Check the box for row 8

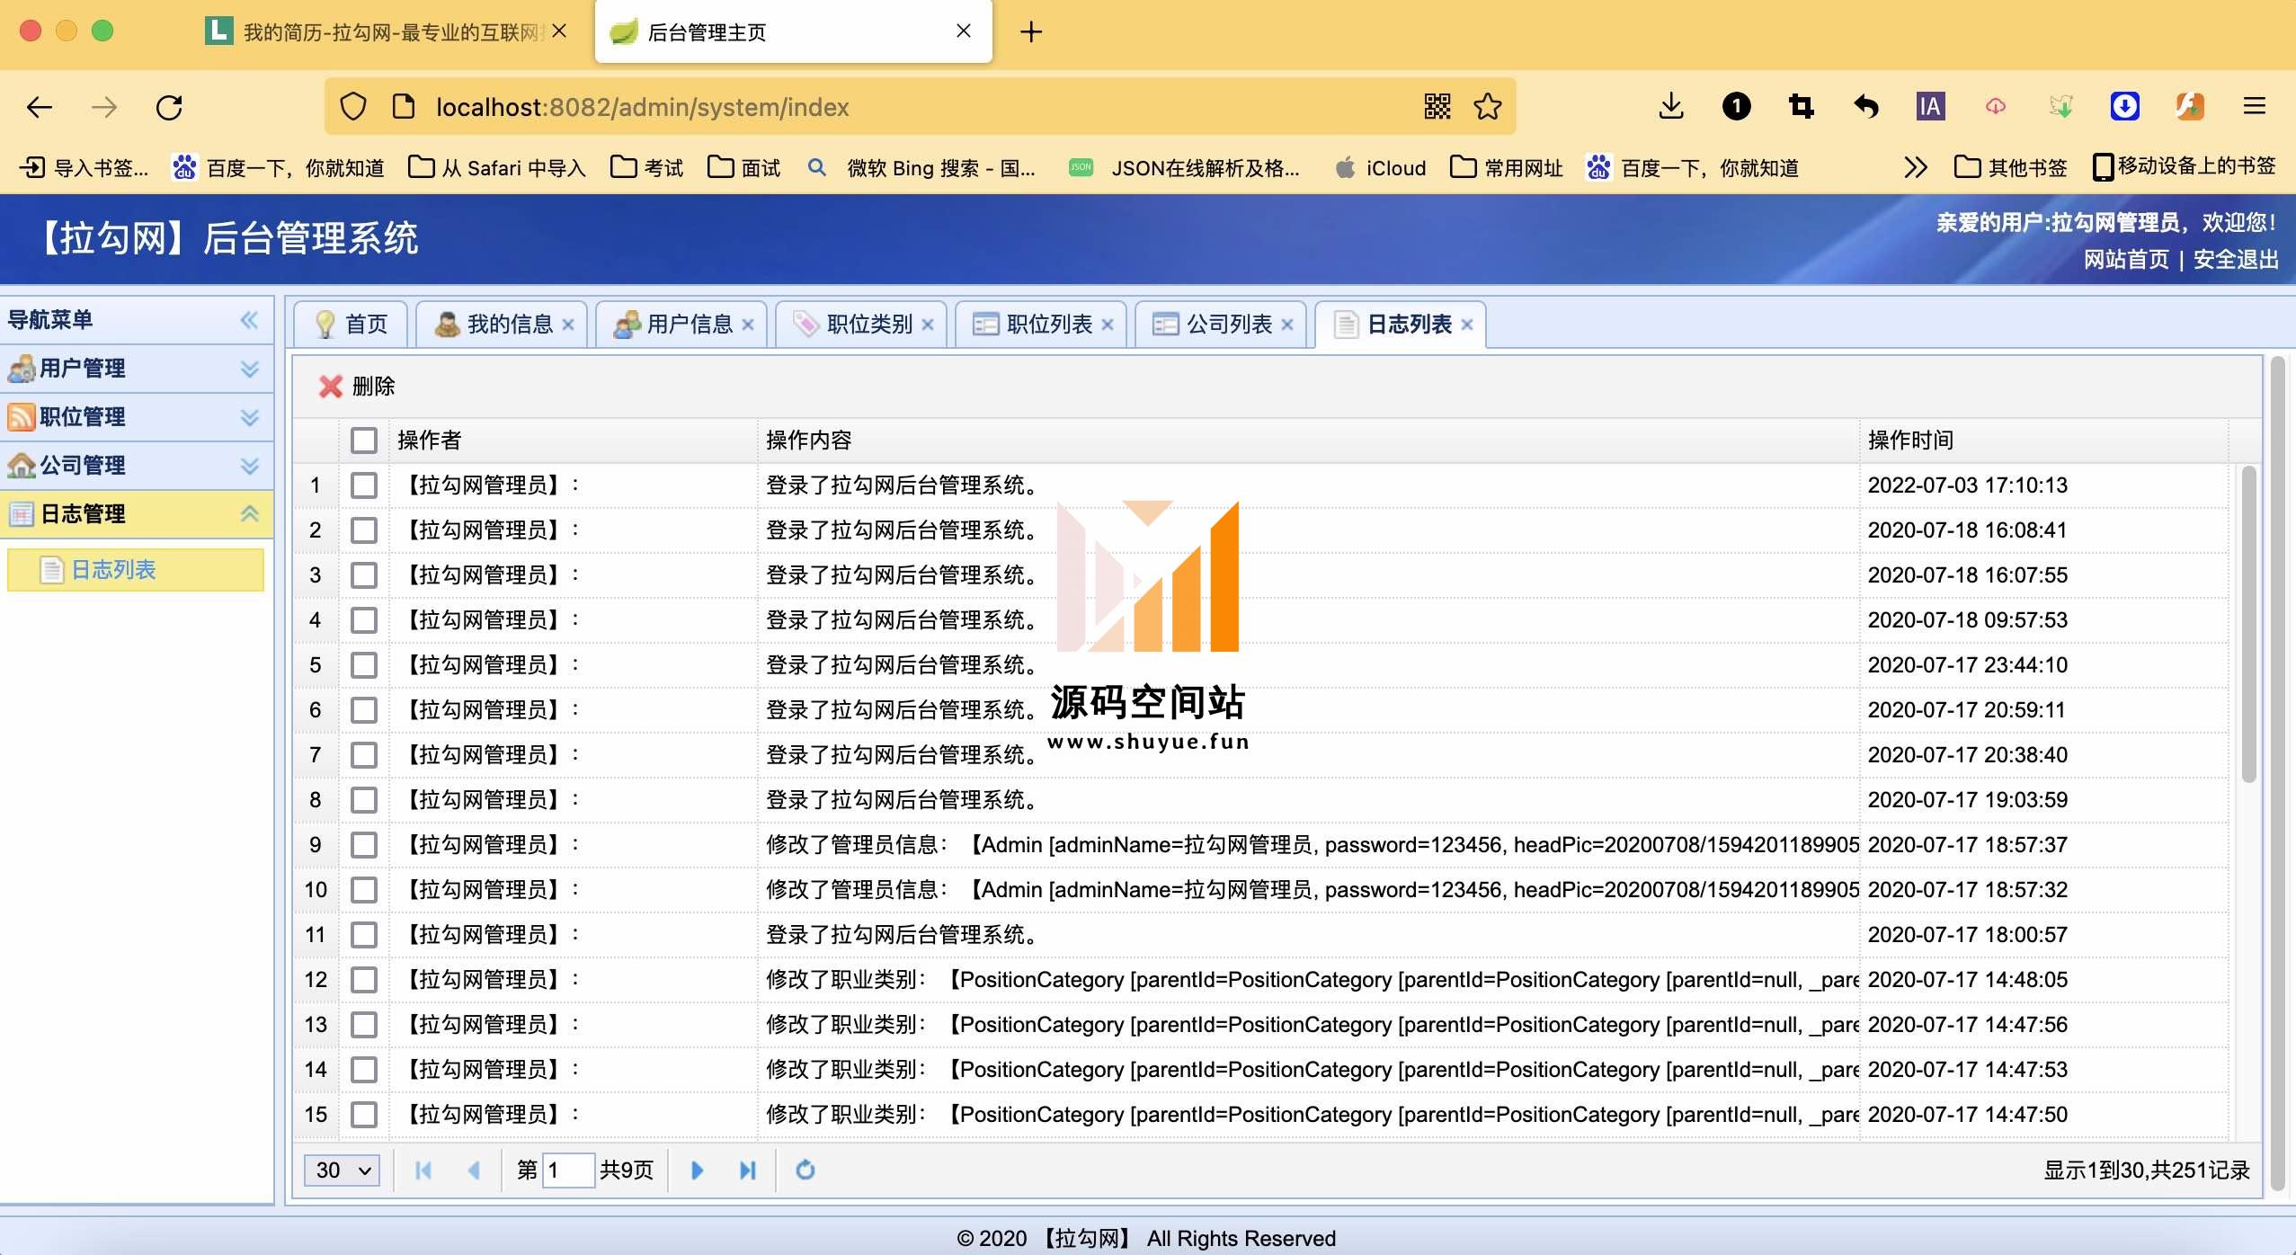pos(364,800)
